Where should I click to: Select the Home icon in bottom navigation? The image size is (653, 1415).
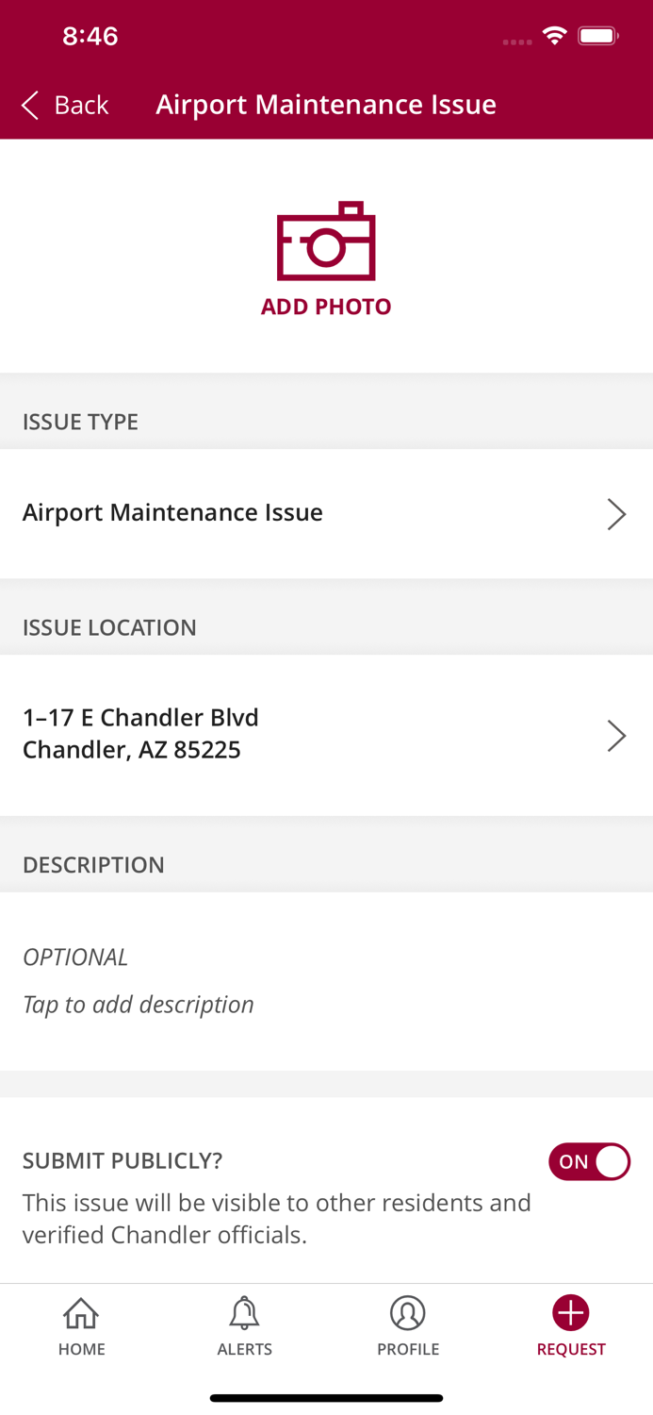pyautogui.click(x=82, y=1312)
